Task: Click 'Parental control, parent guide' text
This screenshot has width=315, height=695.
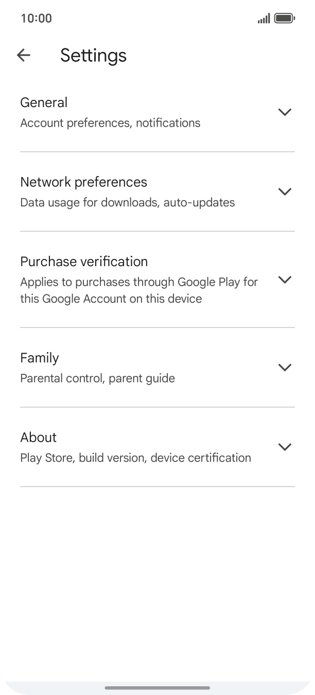Action: (97, 378)
